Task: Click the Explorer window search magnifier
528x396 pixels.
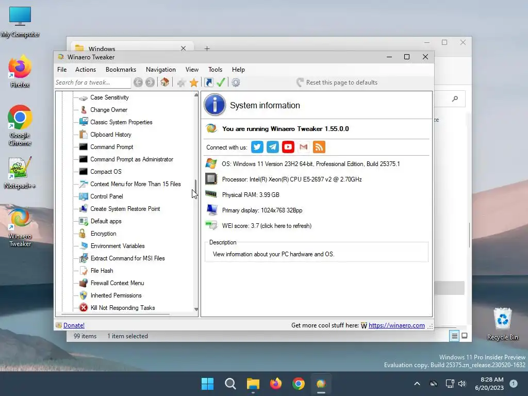Action: point(455,98)
